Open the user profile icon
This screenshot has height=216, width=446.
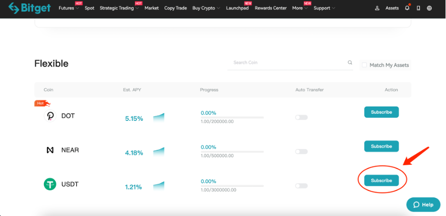[x=377, y=8]
